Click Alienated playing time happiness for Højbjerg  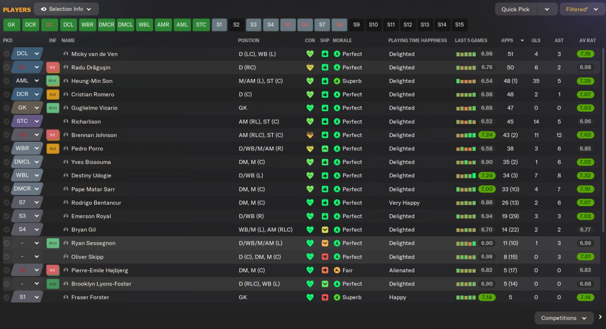pos(402,270)
